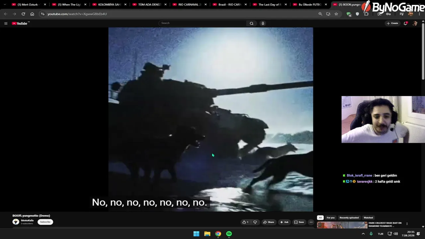
Task: Open the zoom indicator in the address bar
Action: (x=320, y=14)
